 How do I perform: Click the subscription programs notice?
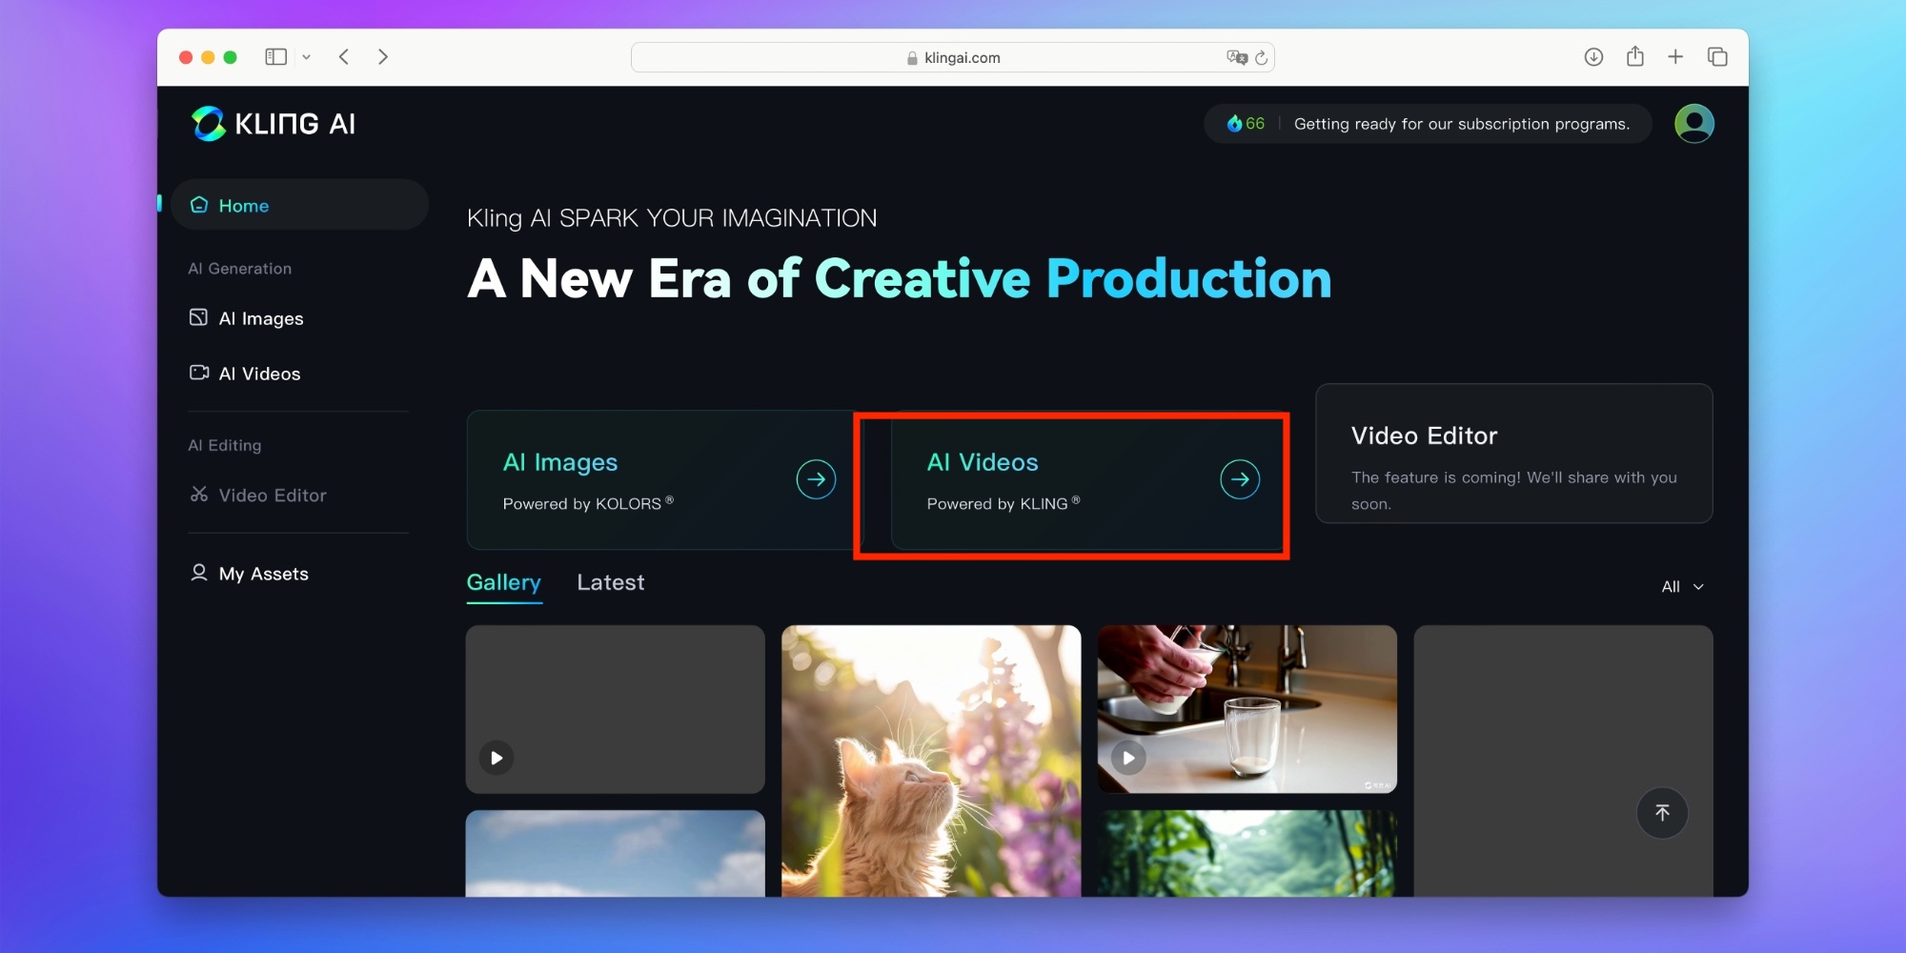click(1461, 124)
